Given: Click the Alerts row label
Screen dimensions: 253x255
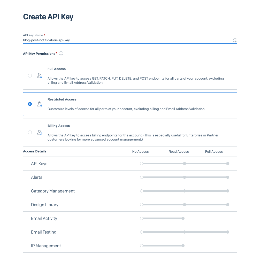Looking at the screenshot, I should [37, 177].
